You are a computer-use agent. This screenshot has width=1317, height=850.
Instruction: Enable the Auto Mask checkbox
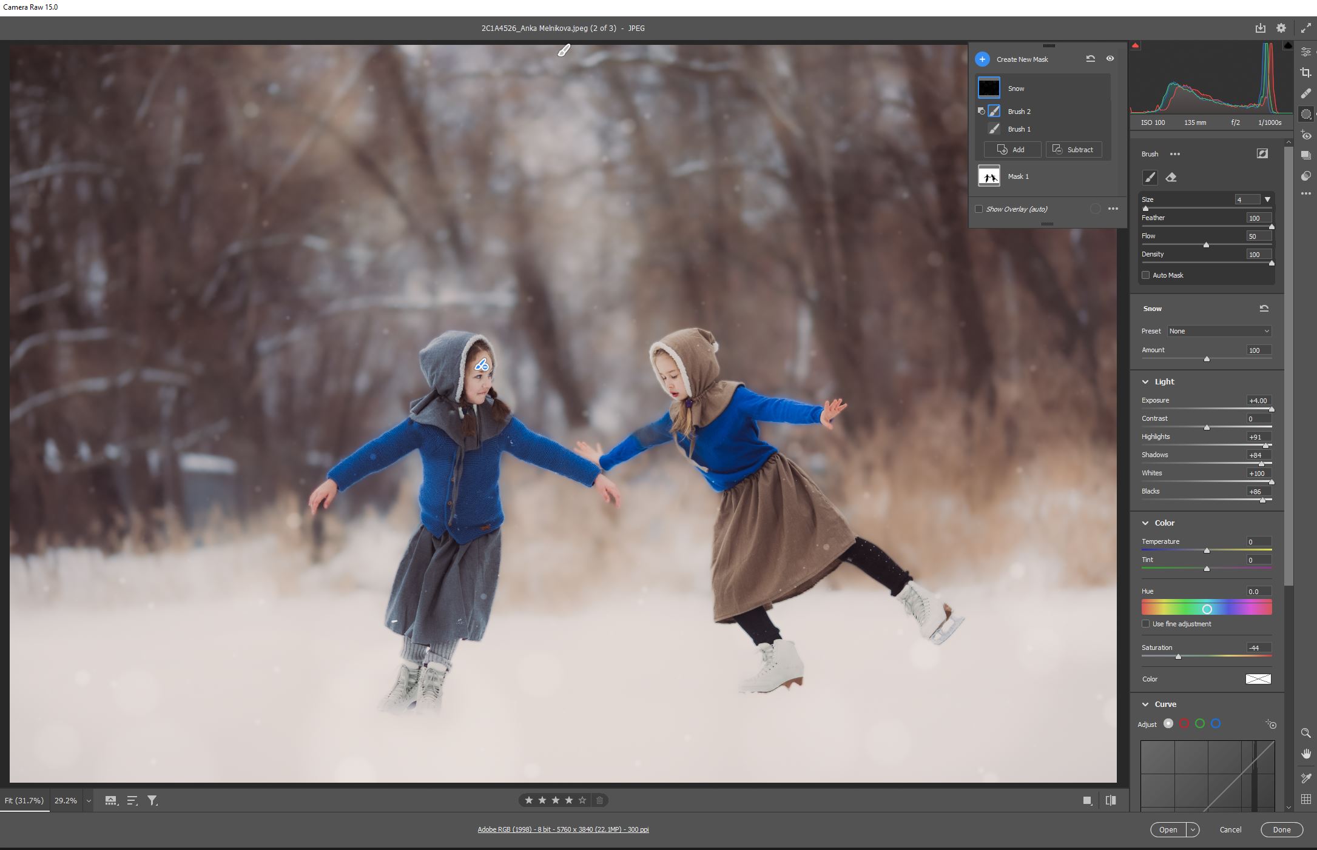1145,275
